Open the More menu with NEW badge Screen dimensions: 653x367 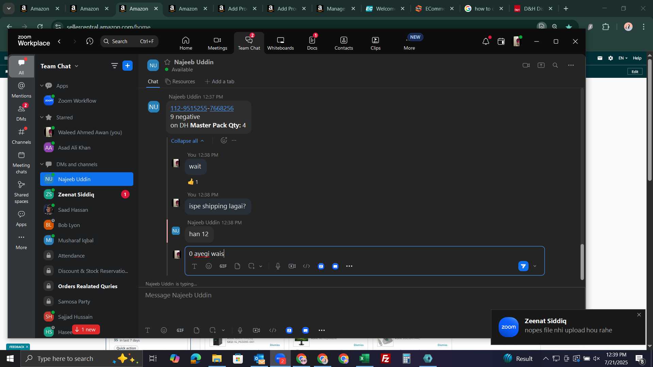coord(409,43)
